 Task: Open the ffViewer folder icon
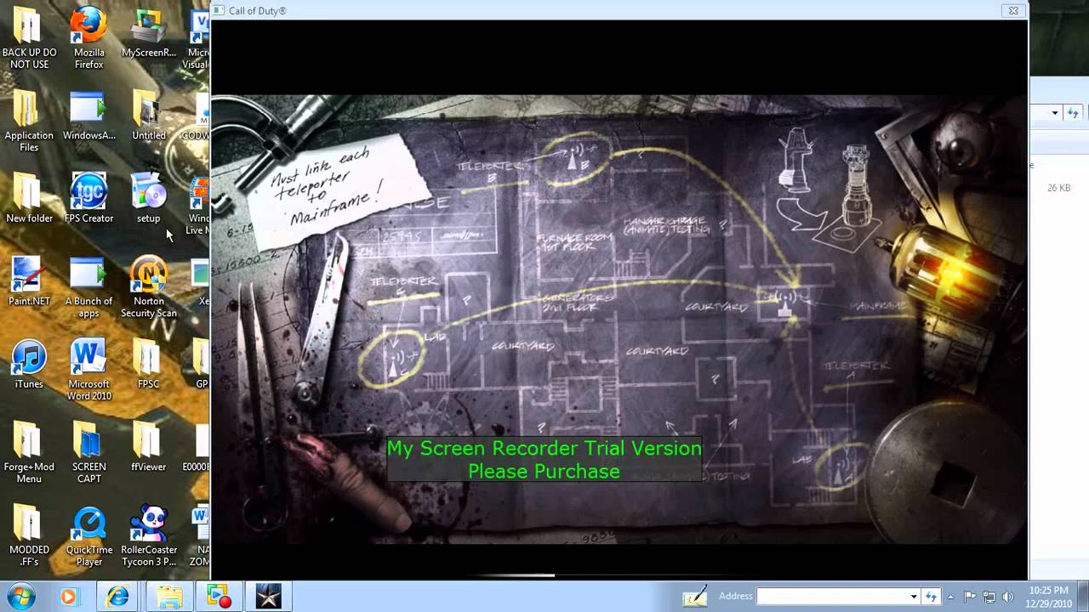tap(149, 446)
